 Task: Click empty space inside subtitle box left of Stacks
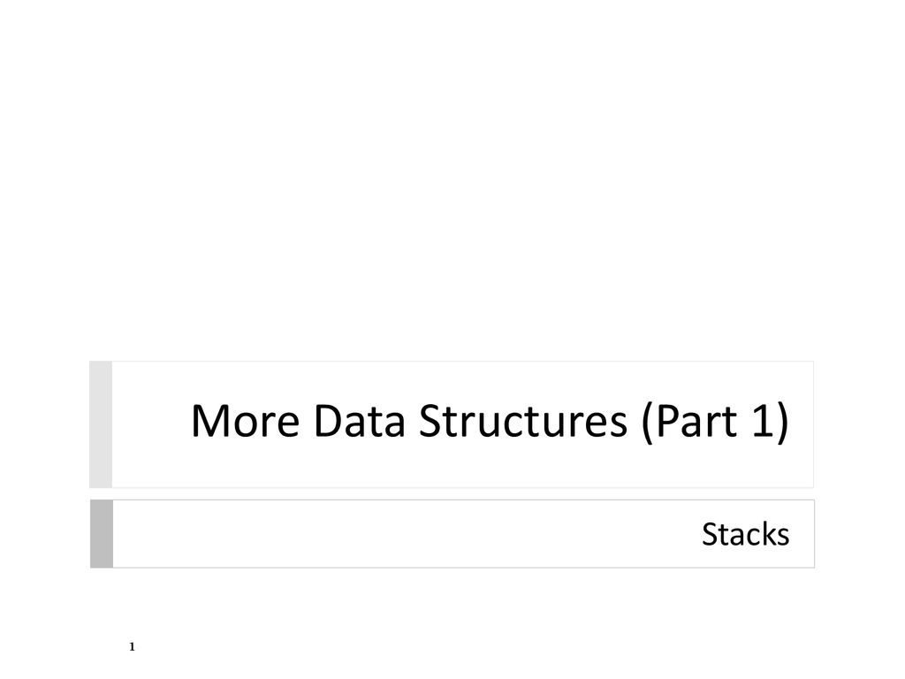(404, 534)
